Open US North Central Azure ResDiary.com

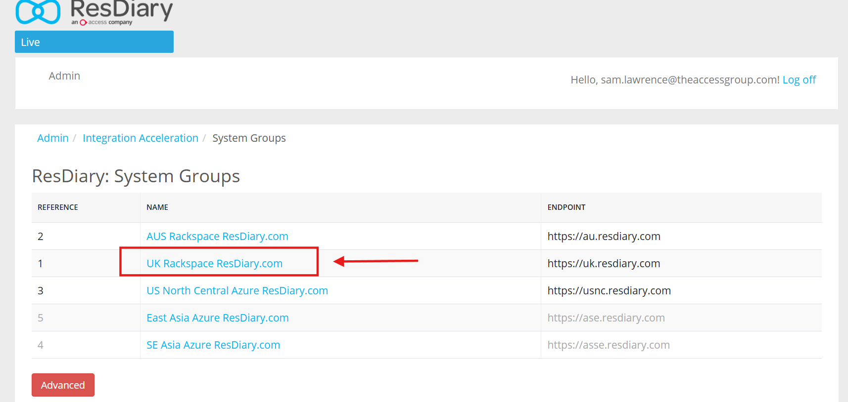tap(237, 291)
